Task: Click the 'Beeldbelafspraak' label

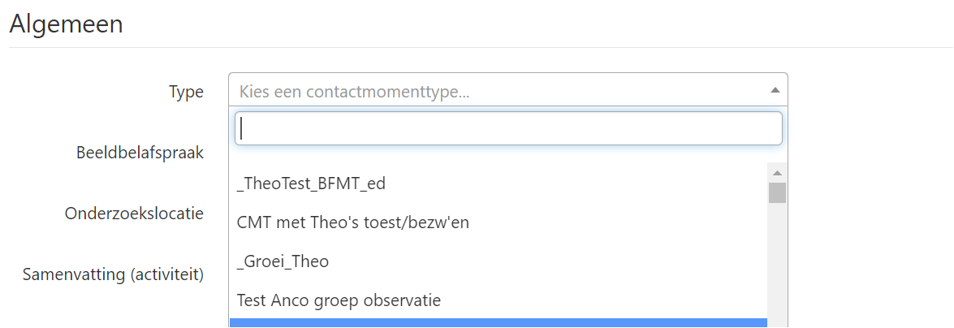Action: 140,153
